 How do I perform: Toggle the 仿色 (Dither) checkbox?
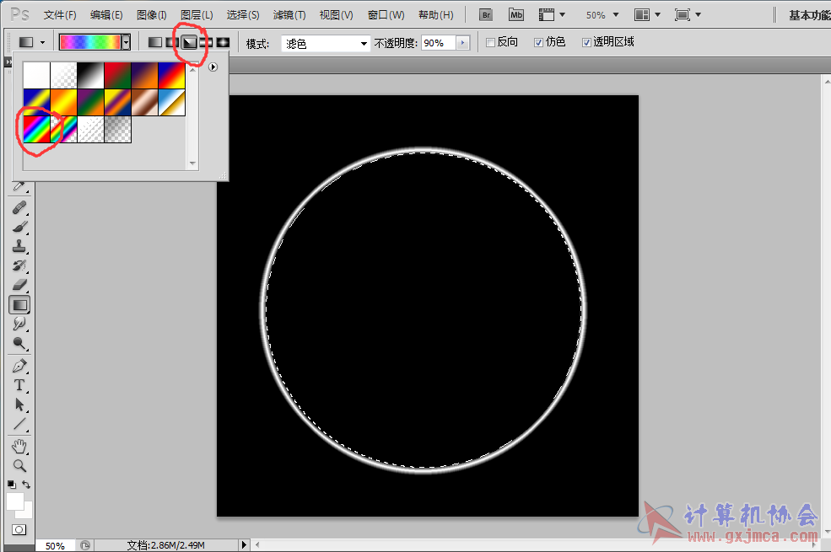coord(538,42)
